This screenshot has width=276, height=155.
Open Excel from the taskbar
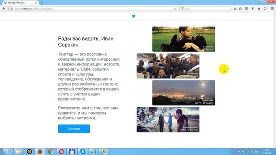coord(104,152)
